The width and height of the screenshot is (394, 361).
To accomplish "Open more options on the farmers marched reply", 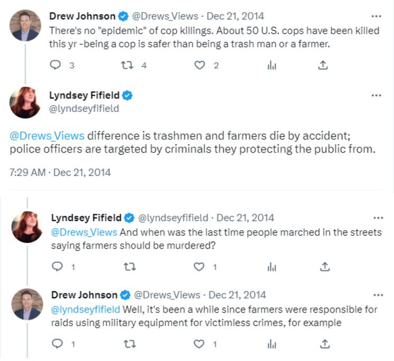I will [378, 217].
